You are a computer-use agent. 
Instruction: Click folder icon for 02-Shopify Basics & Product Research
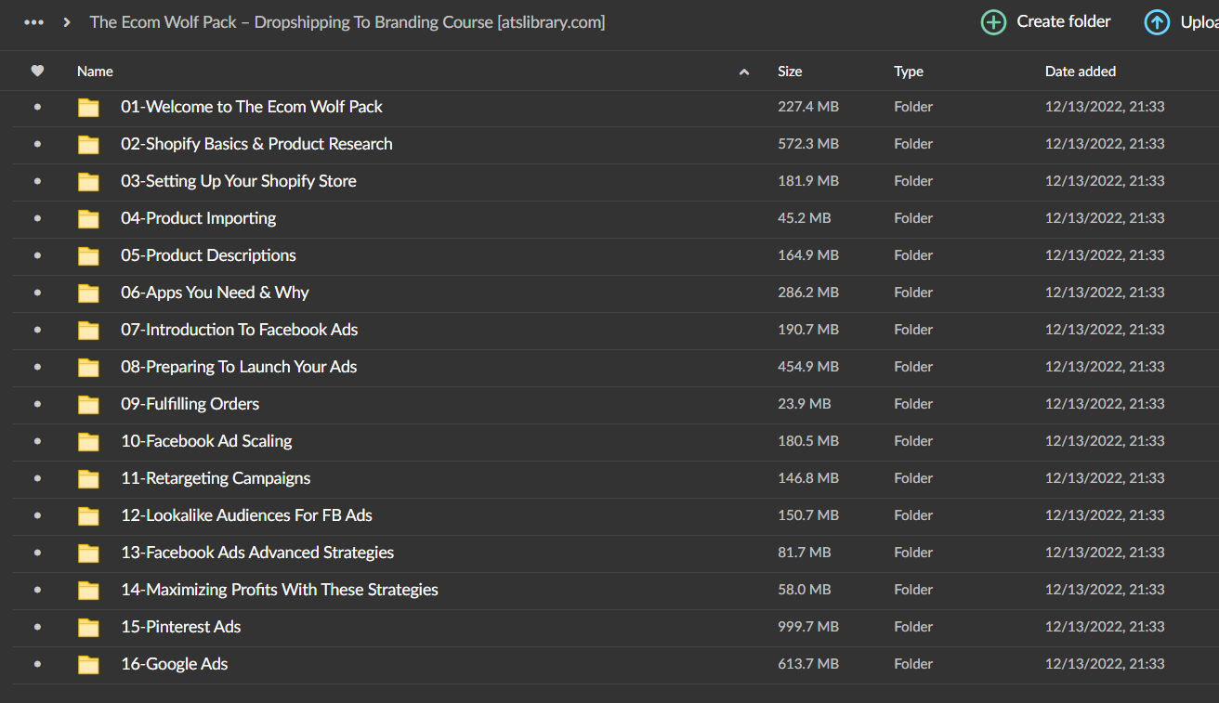(x=88, y=145)
